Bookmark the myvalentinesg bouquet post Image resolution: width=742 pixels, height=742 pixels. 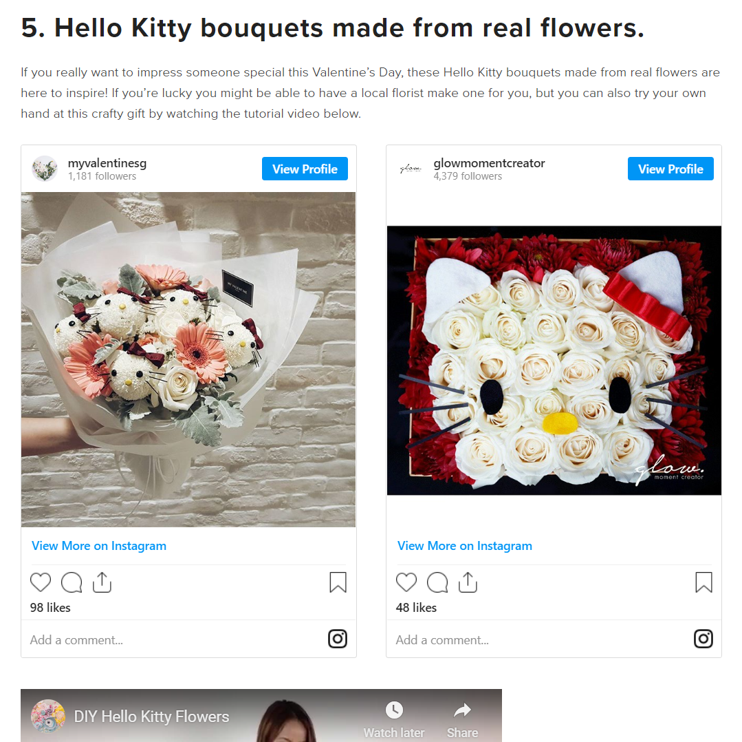pos(338,582)
